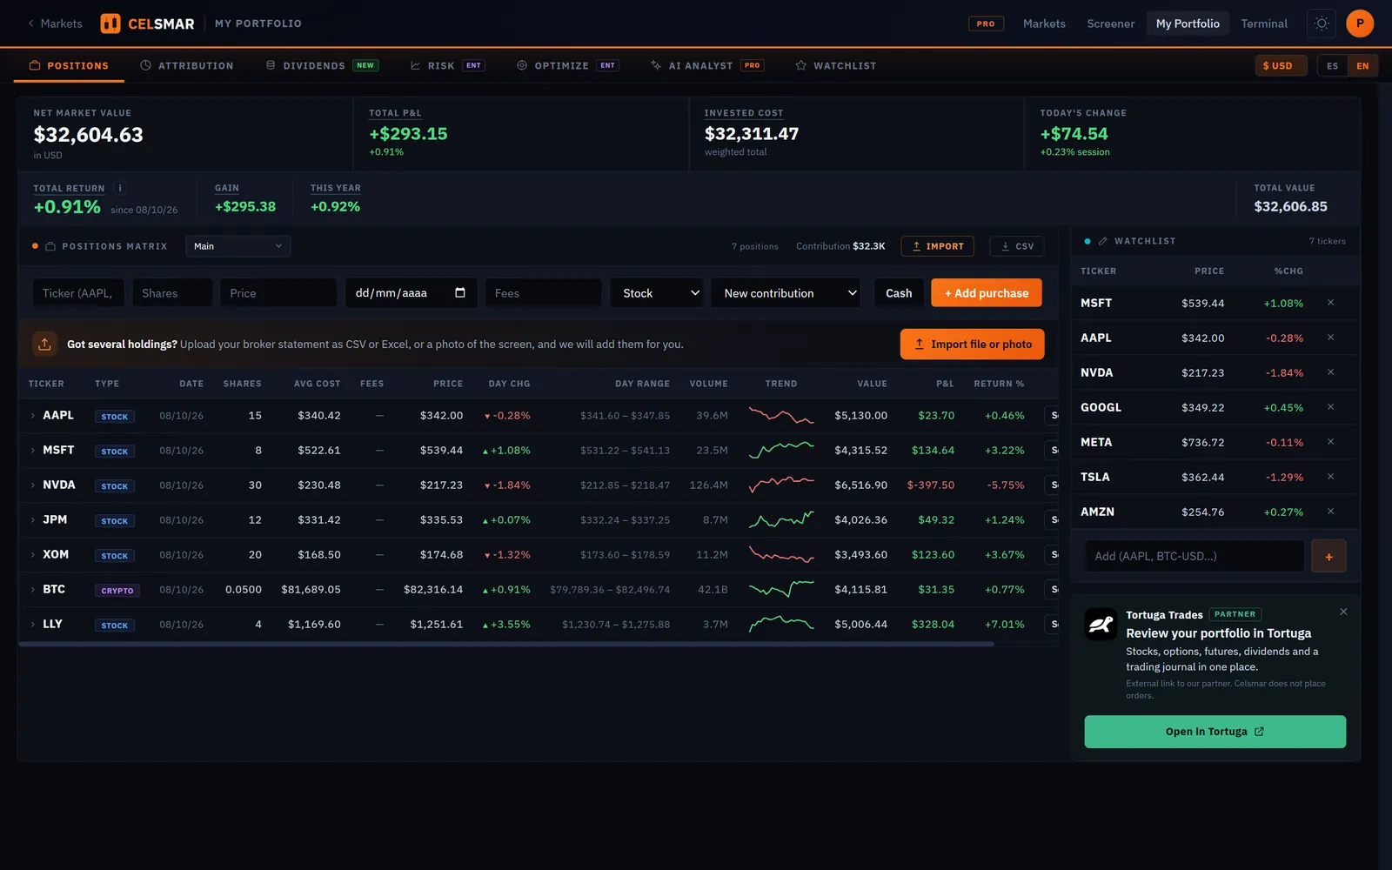Click Import file or photo button
This screenshot has height=870, width=1392.
[973, 344]
